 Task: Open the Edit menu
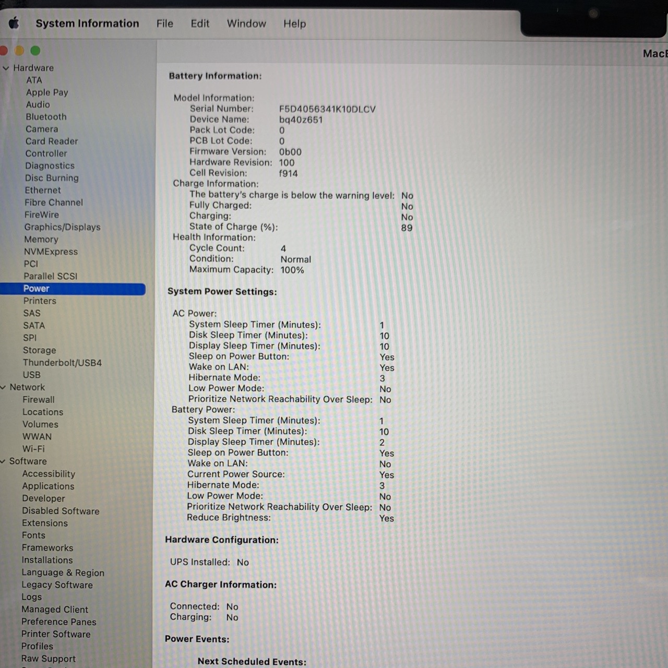click(x=200, y=23)
